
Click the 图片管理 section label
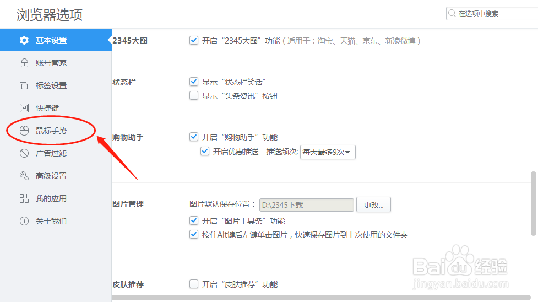(128, 204)
